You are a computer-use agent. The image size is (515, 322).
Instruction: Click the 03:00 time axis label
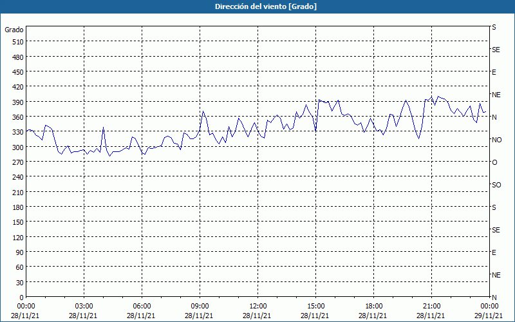(x=84, y=307)
